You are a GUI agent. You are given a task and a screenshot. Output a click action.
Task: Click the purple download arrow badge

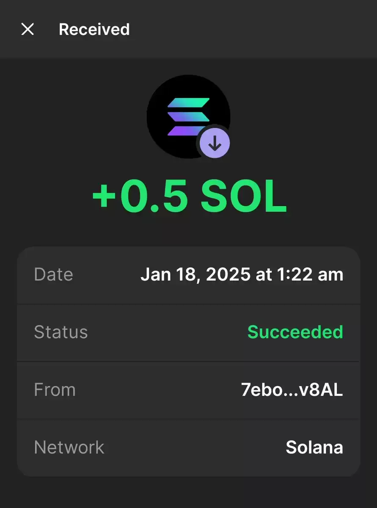215,144
